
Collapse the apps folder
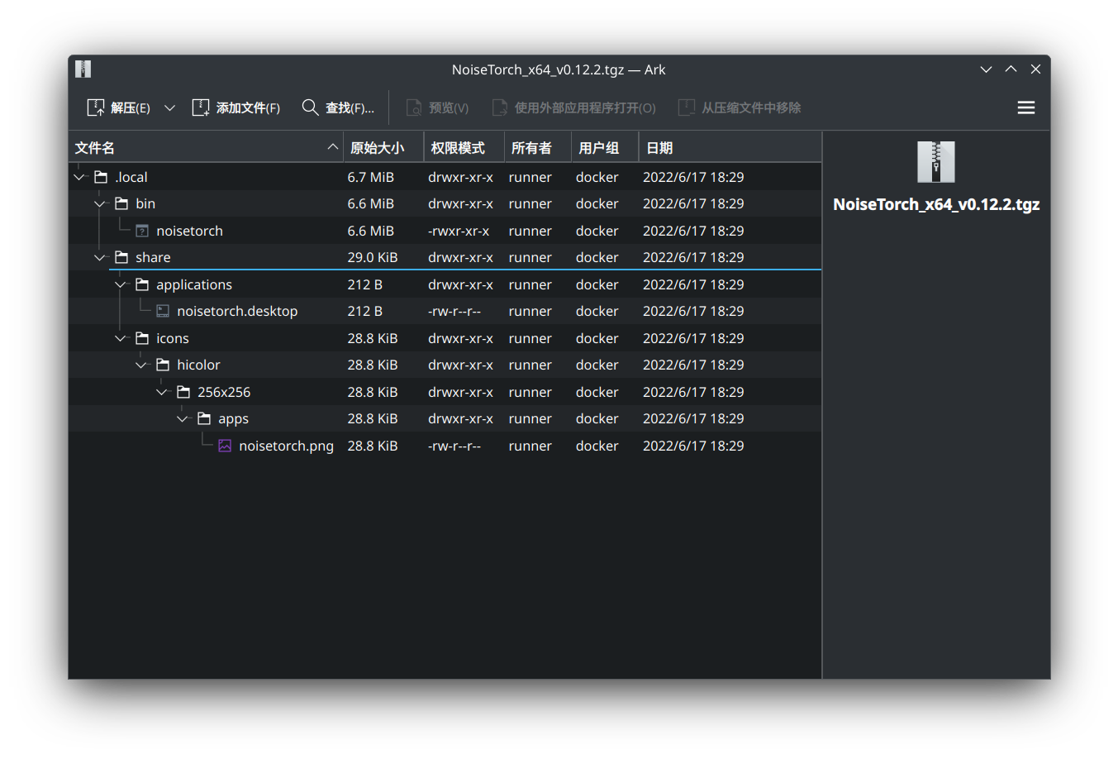tap(183, 418)
